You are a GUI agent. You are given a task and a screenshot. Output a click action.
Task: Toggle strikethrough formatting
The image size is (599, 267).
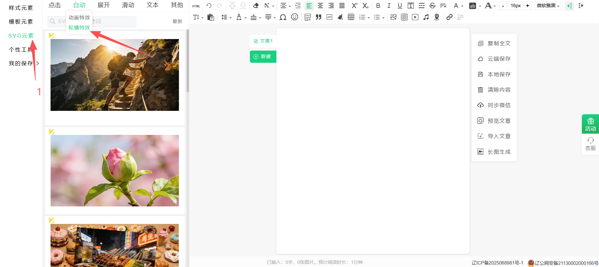pyautogui.click(x=432, y=6)
